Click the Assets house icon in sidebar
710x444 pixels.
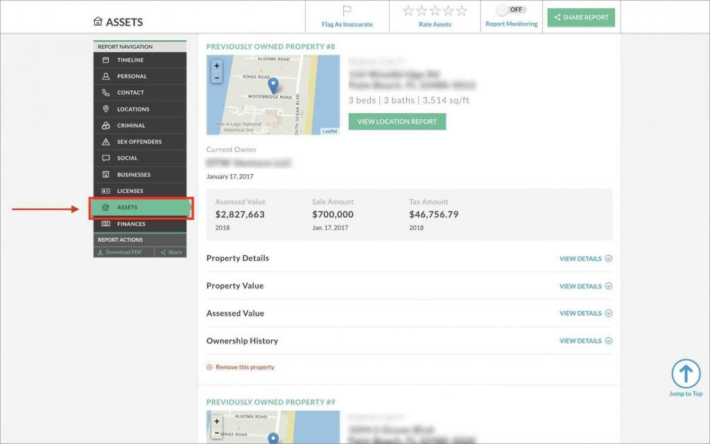(x=105, y=207)
